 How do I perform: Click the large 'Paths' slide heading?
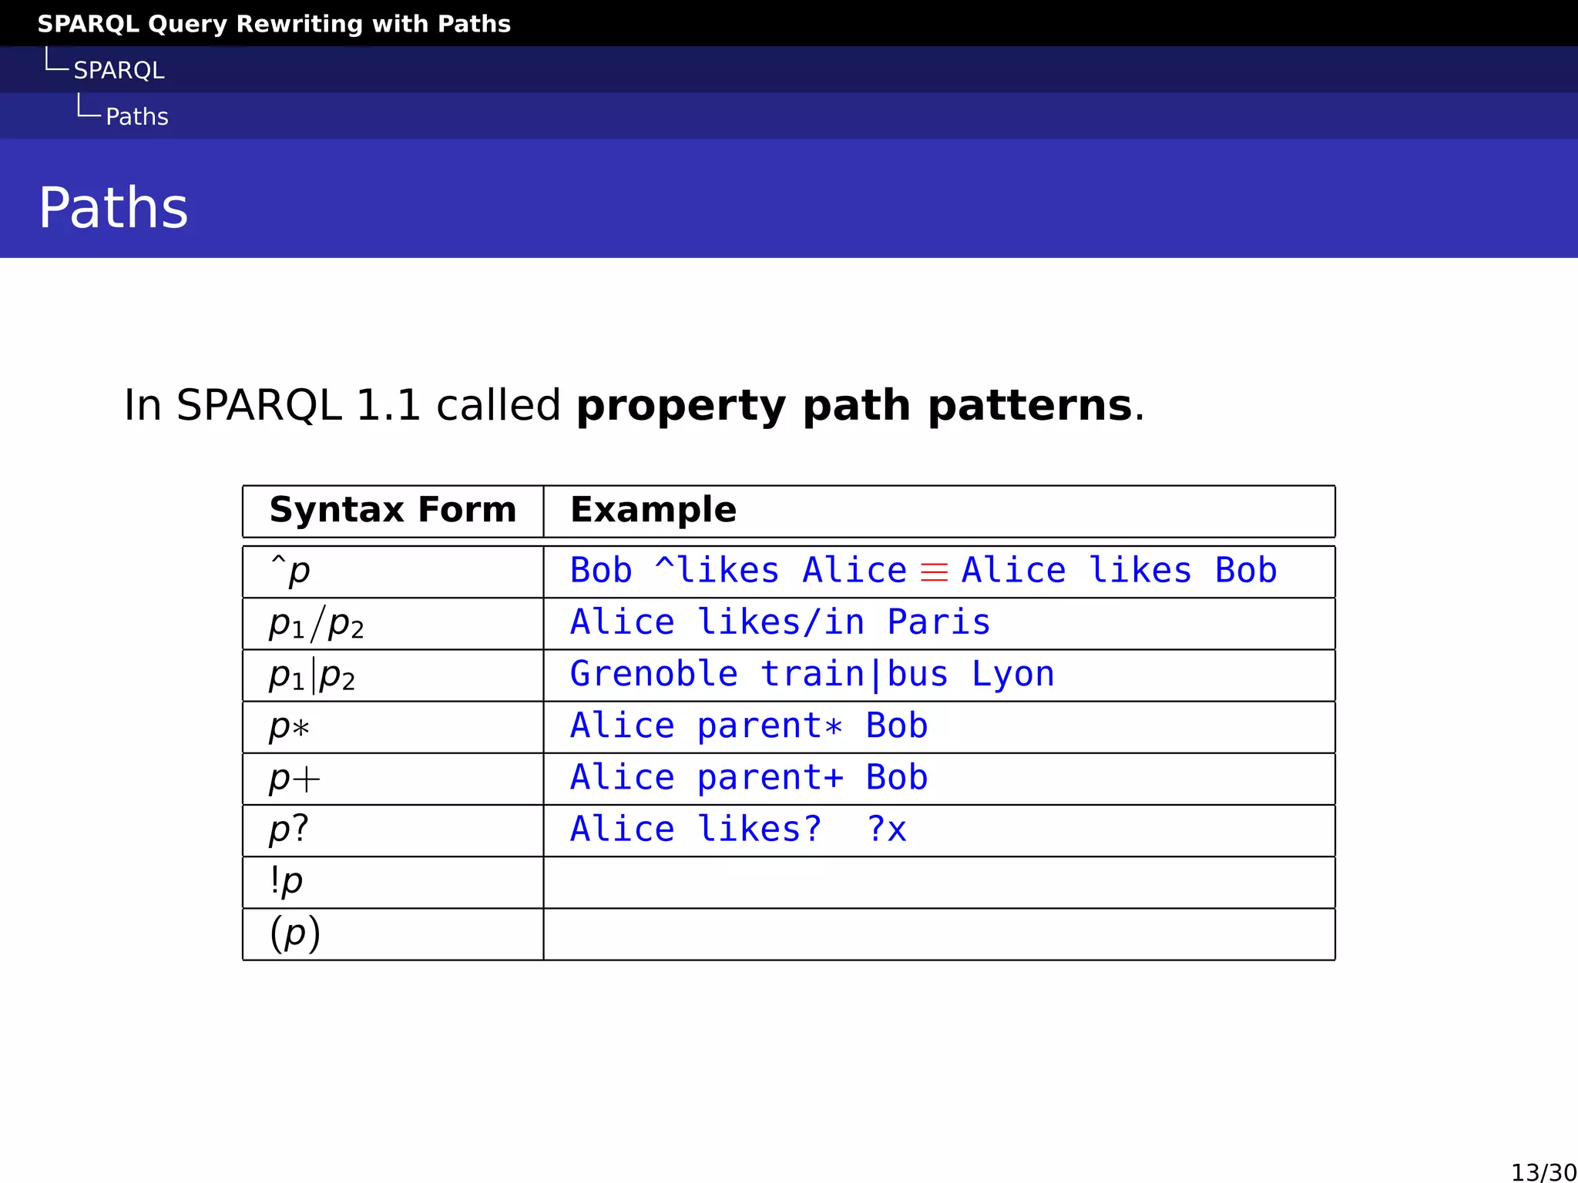coord(113,207)
